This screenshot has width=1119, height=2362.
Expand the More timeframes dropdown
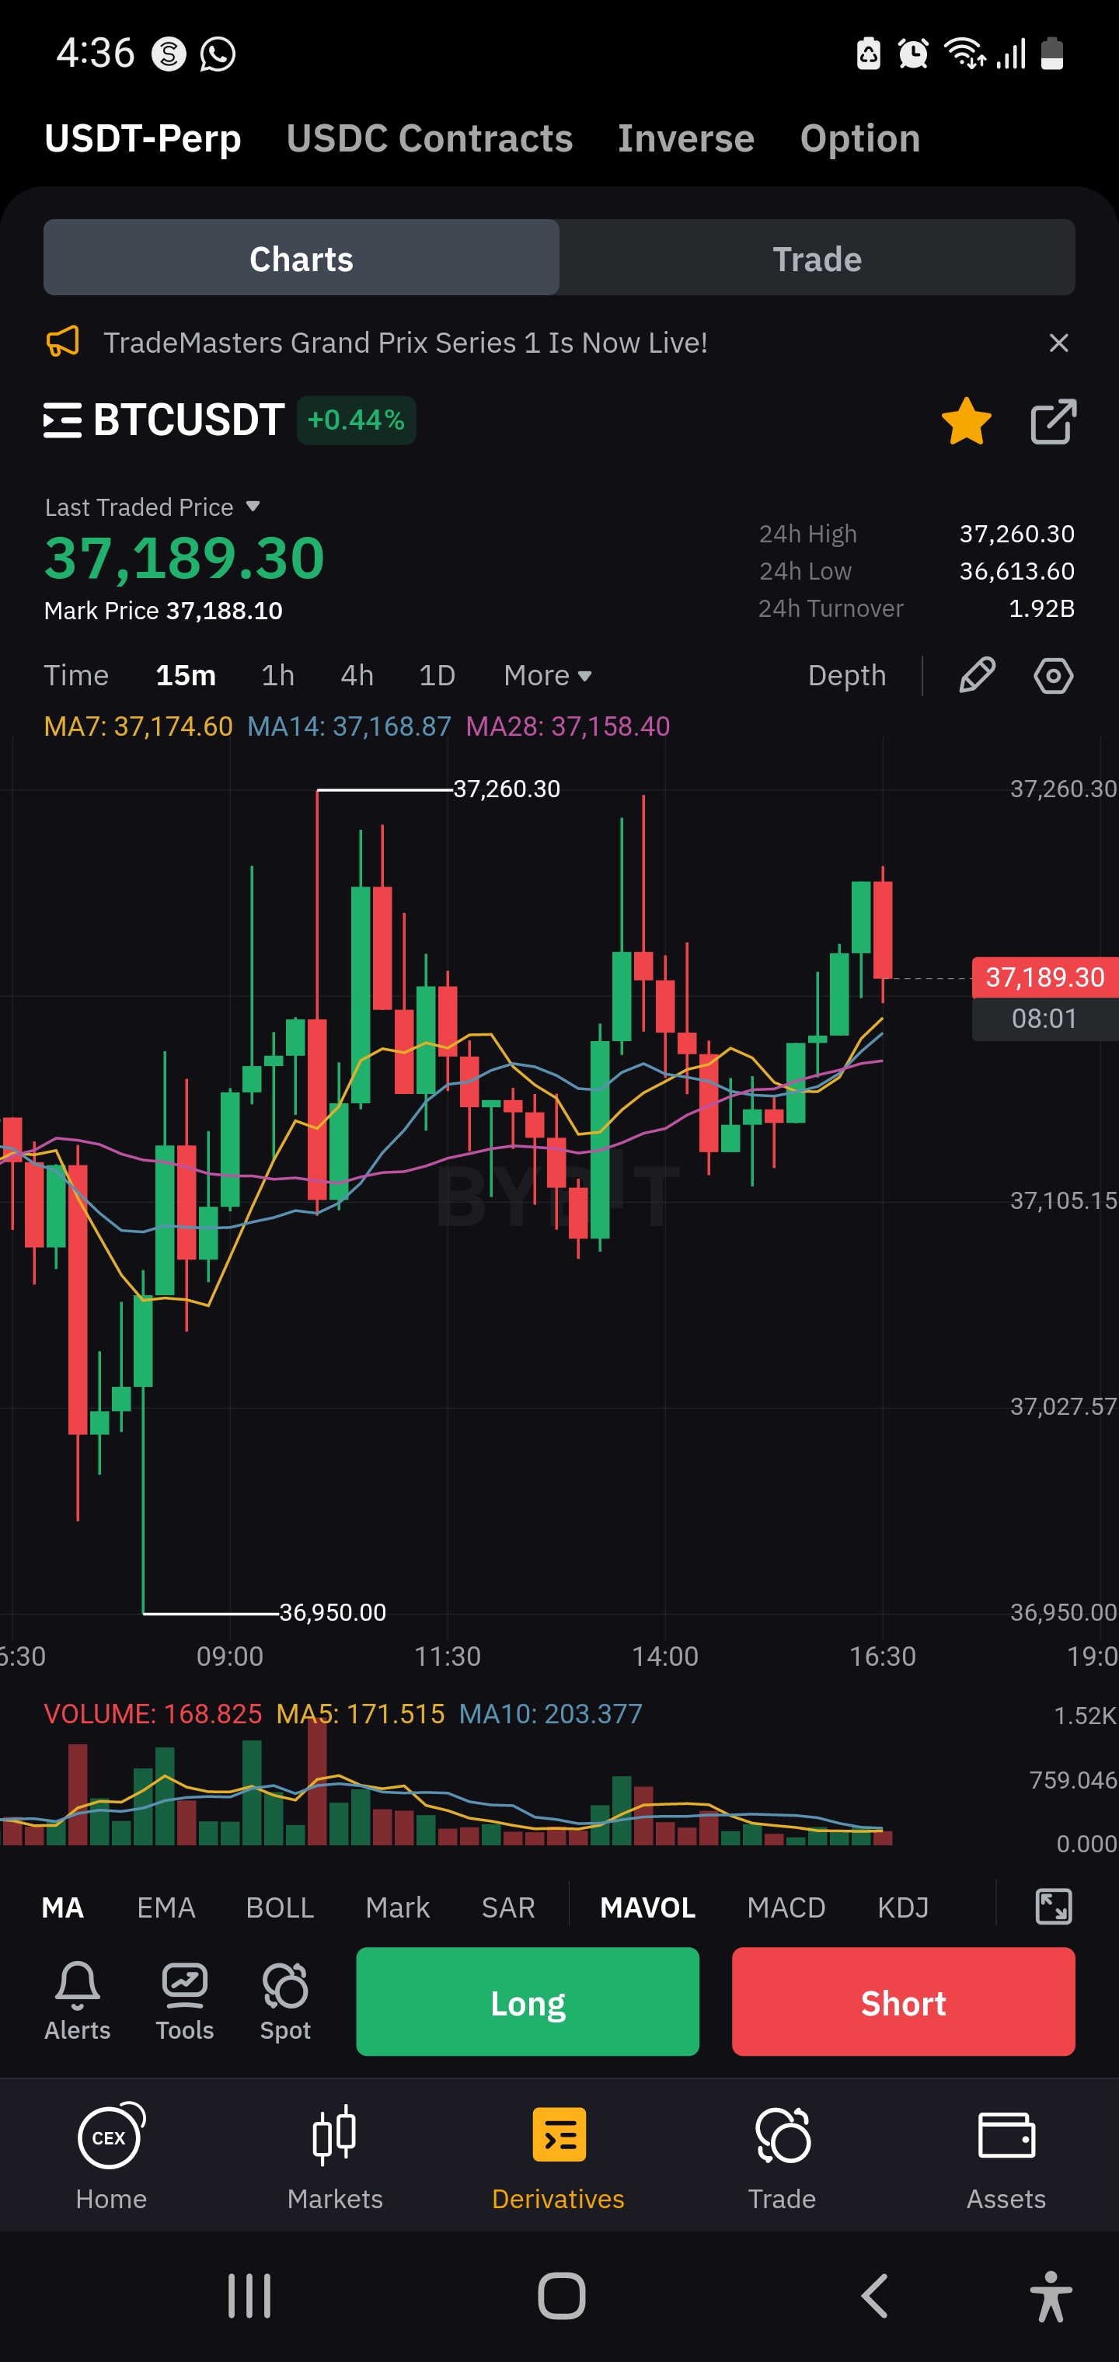[548, 676]
